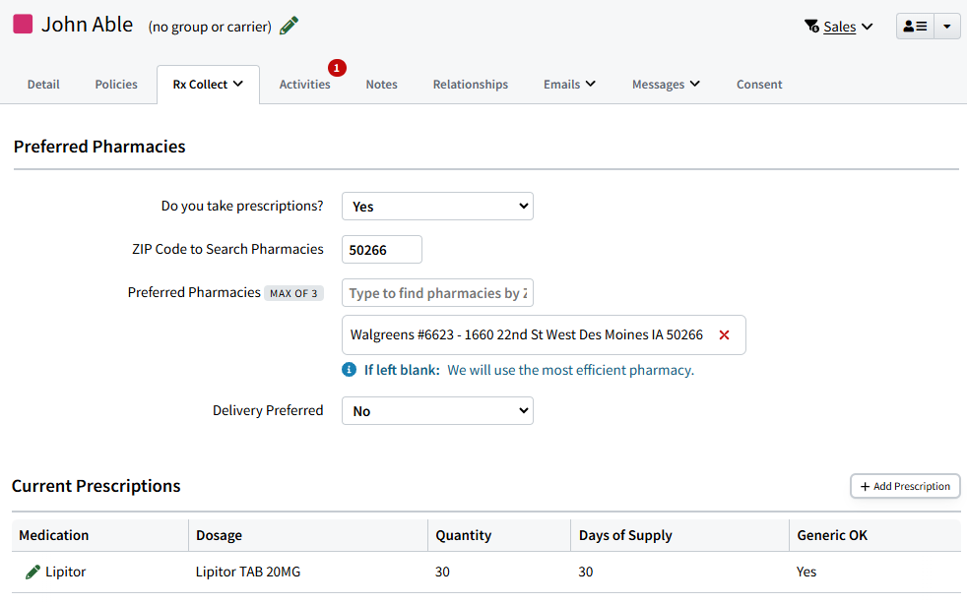This screenshot has width=967, height=603.
Task: Open the Delivery Preferred dropdown
Action: click(437, 410)
